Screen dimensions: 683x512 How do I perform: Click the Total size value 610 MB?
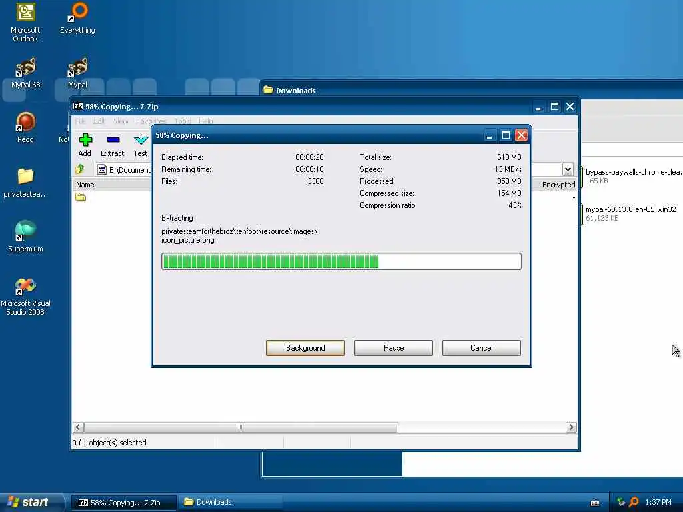509,157
